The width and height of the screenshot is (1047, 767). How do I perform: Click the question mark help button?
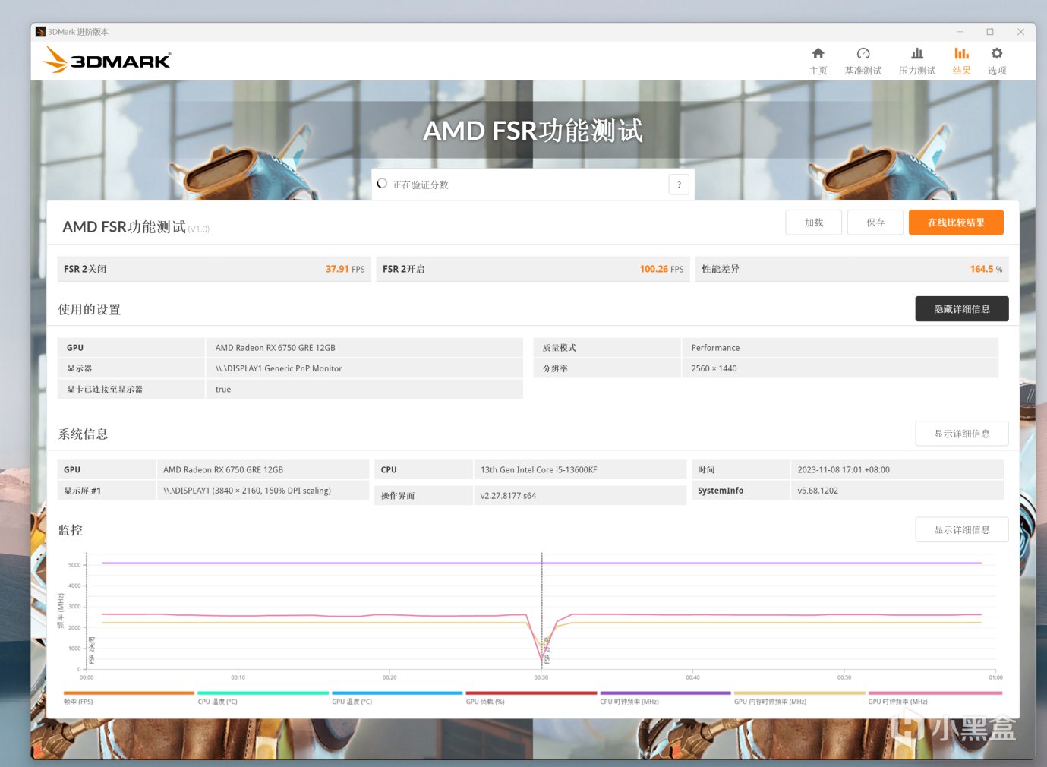[679, 185]
